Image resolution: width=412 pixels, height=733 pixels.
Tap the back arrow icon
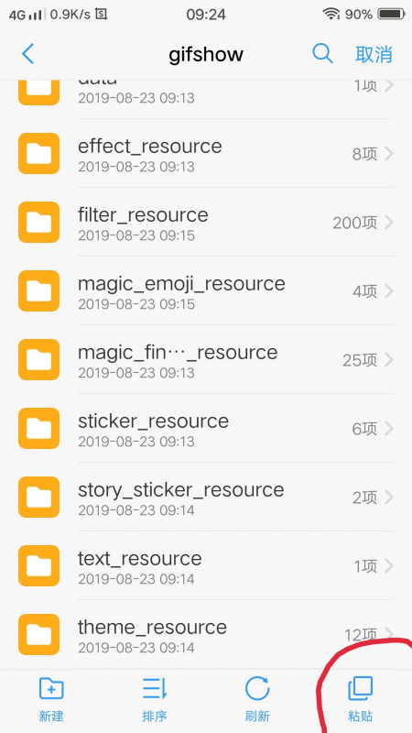28,54
